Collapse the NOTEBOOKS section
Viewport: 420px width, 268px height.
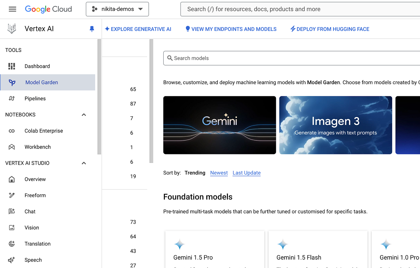(x=84, y=115)
